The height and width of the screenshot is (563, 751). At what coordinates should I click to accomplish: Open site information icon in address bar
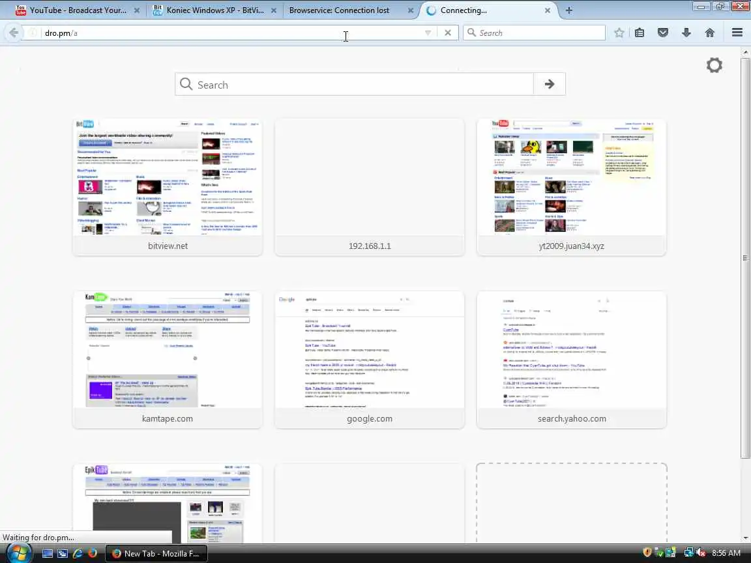coord(33,33)
